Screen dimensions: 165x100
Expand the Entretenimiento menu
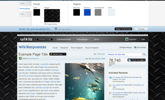tap(65, 39)
